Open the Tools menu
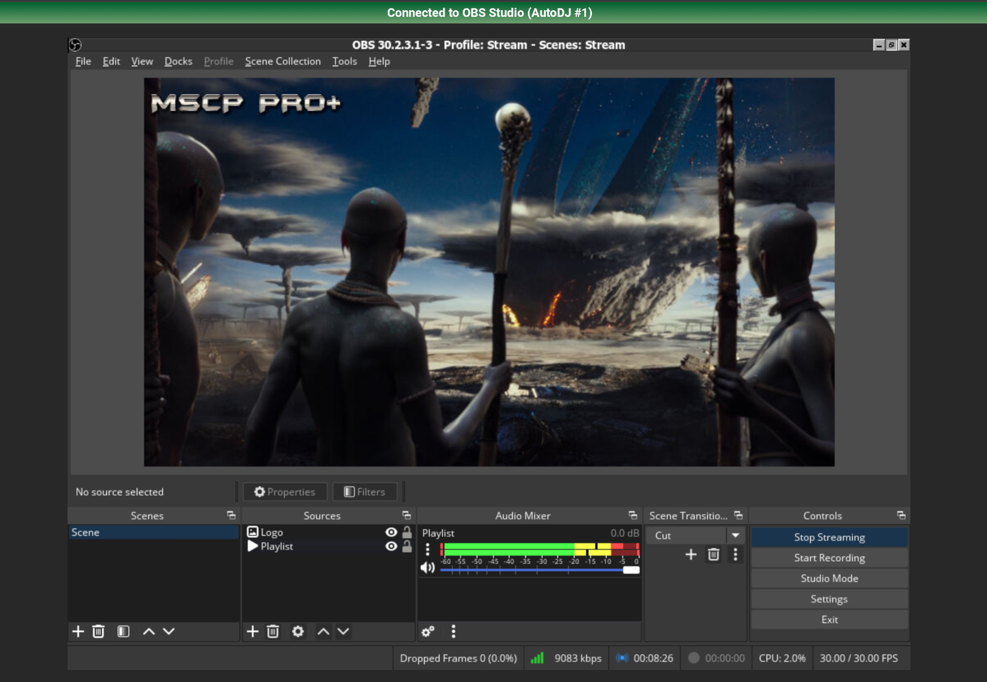Image resolution: width=987 pixels, height=682 pixels. [x=344, y=61]
